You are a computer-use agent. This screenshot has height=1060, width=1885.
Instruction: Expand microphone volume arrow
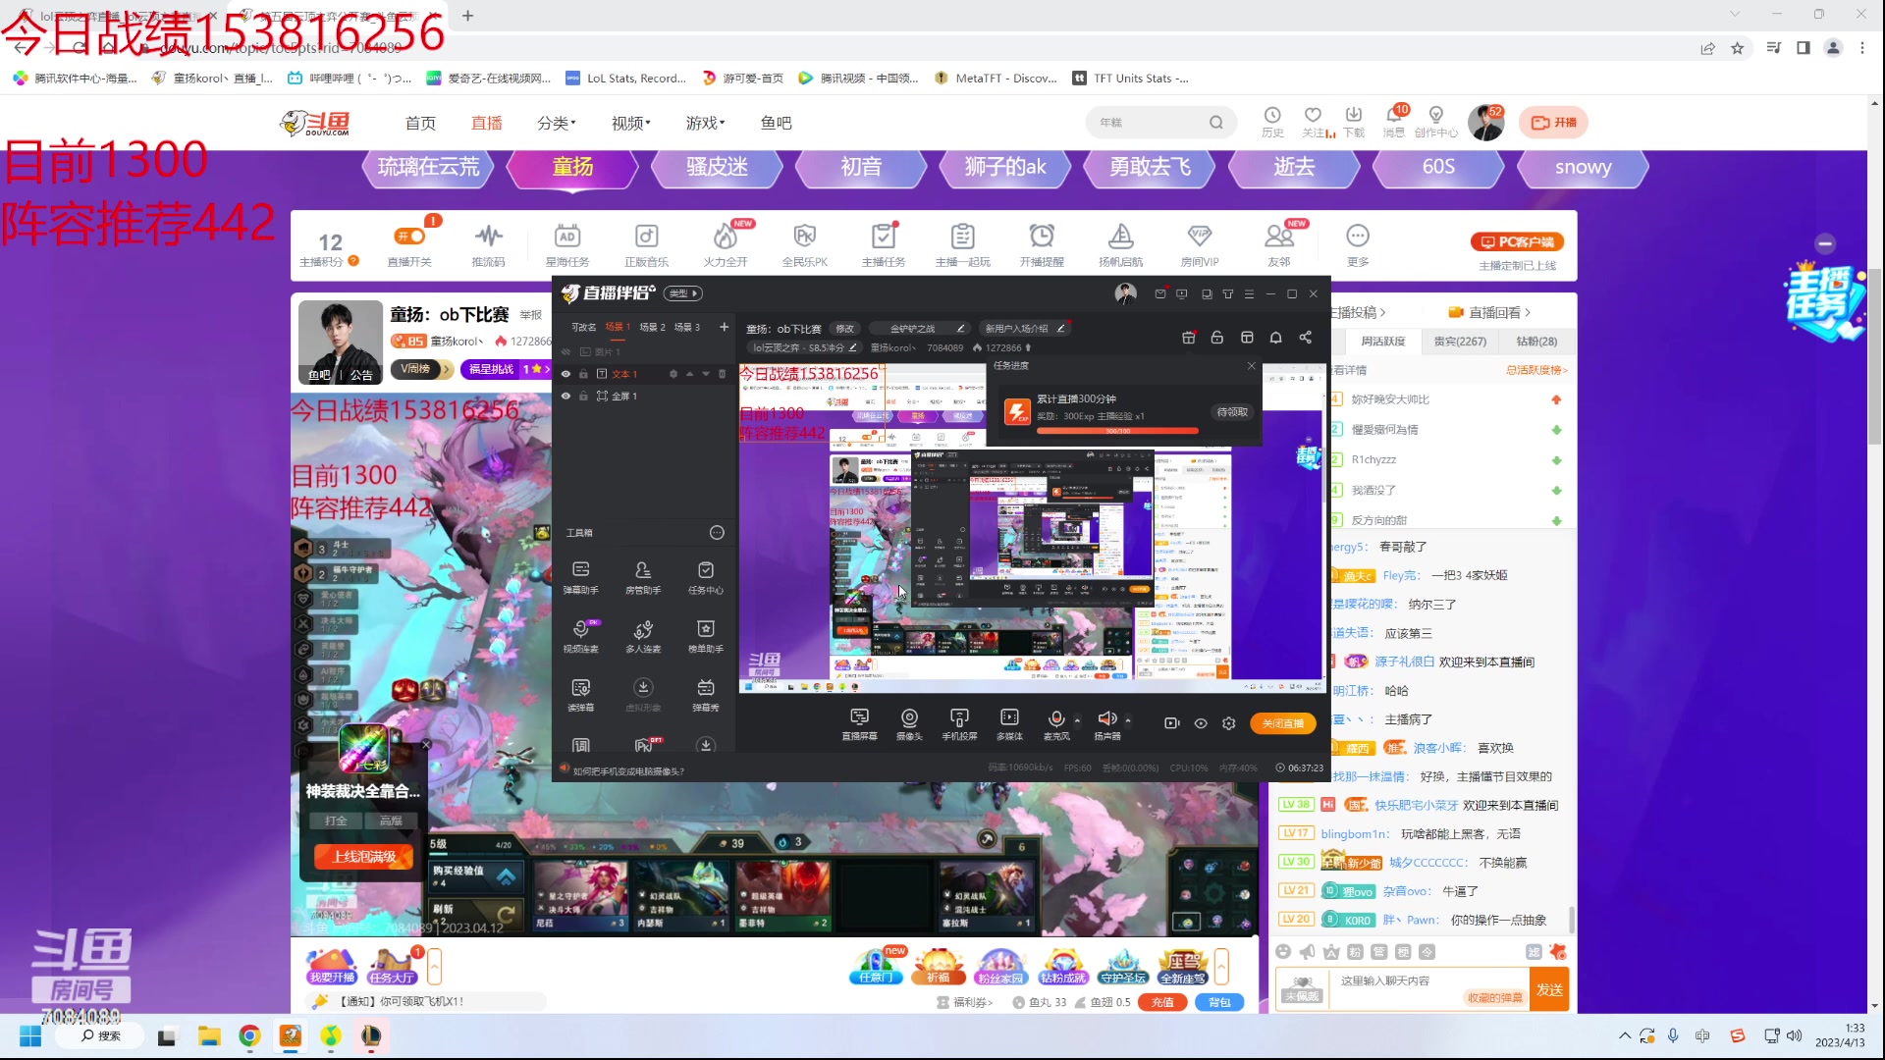coord(1077,720)
